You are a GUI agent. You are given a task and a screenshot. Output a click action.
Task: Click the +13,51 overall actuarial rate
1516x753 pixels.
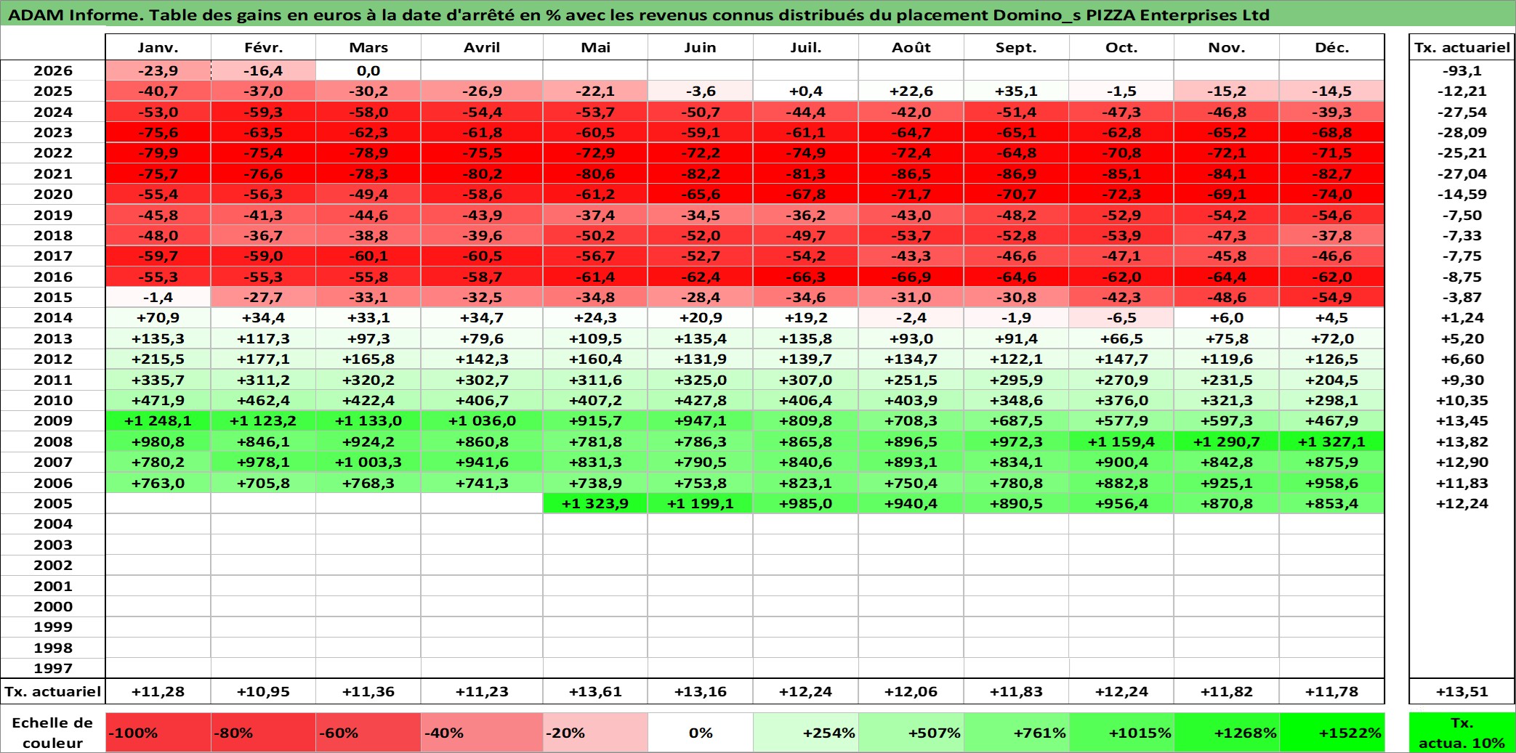pyautogui.click(x=1462, y=691)
